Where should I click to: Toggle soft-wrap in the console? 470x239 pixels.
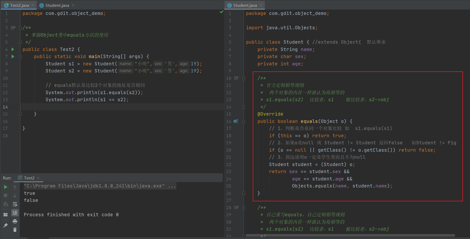(15, 204)
